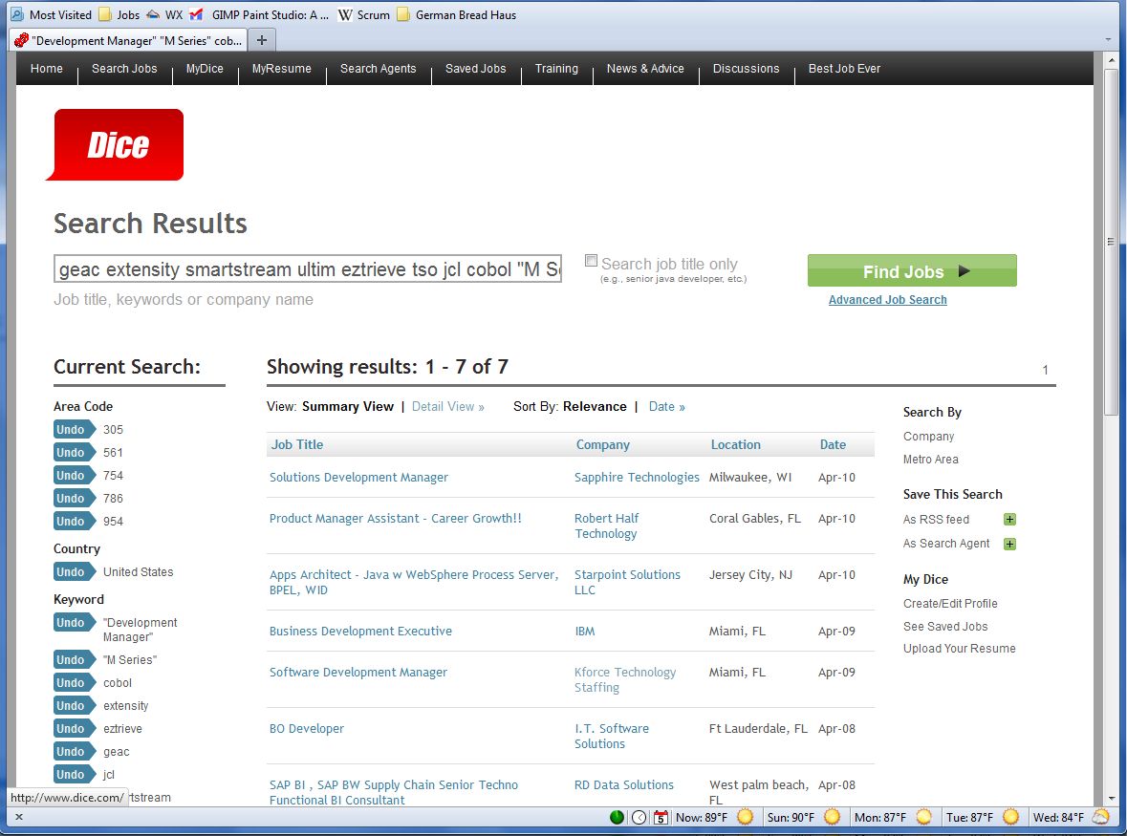Open Sapphire Technologies company link
The width and height of the screenshot is (1127, 836).
pyautogui.click(x=637, y=478)
